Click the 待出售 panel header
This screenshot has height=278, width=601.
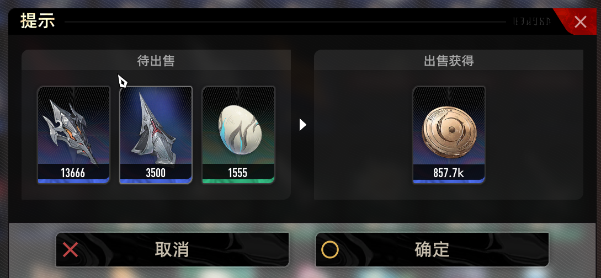(x=156, y=61)
